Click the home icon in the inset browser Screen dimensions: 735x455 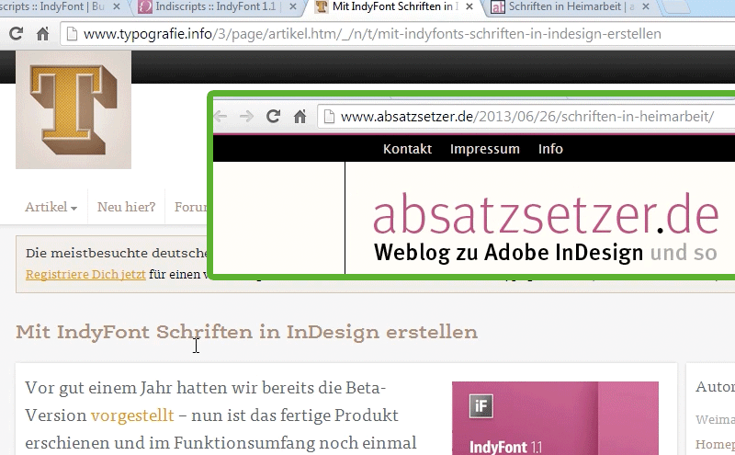[x=300, y=117]
